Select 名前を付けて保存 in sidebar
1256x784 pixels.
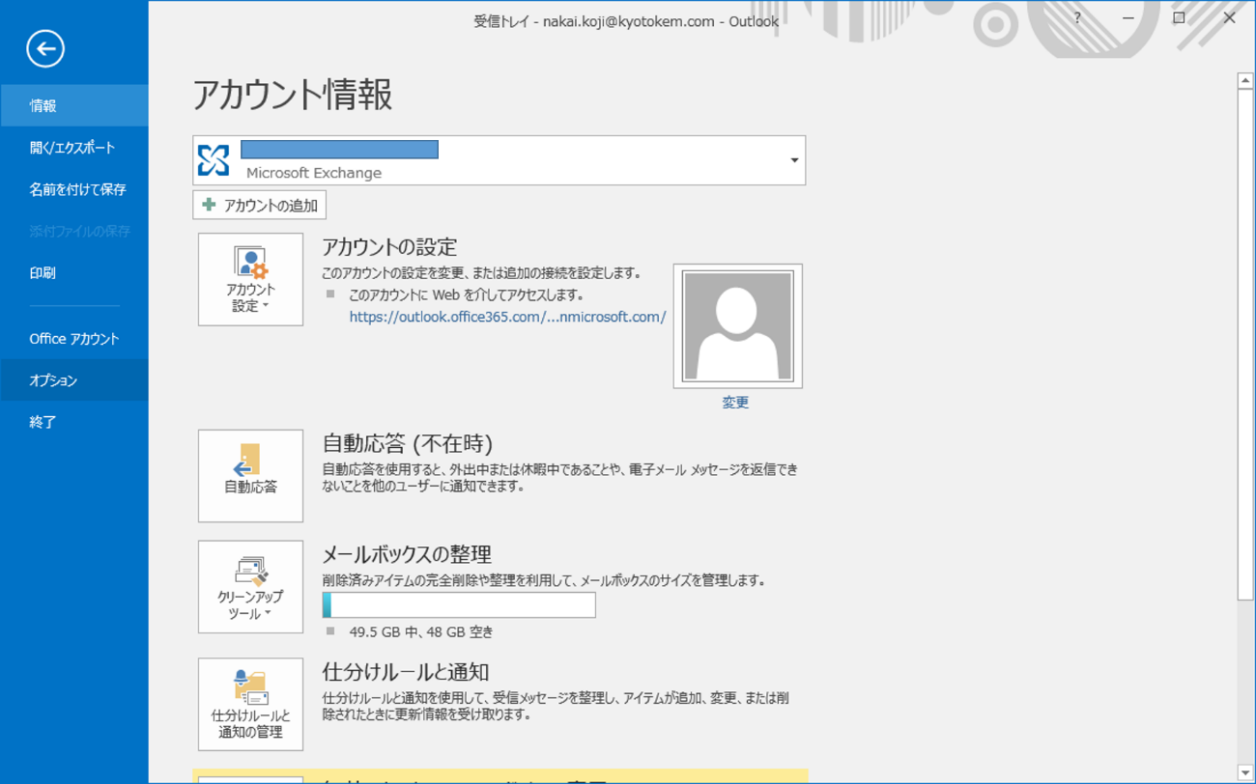coord(77,189)
